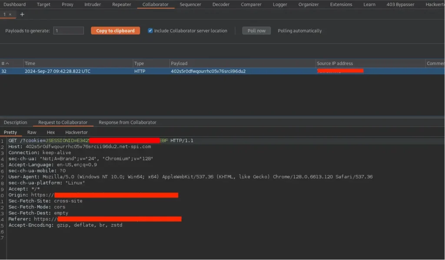Select the Request to Collaborator tab
The width and height of the screenshot is (445, 260).
(x=63, y=122)
